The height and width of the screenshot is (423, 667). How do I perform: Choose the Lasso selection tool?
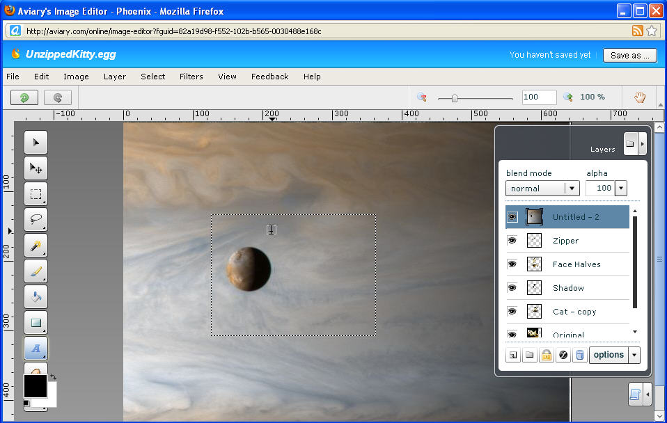pyautogui.click(x=36, y=219)
